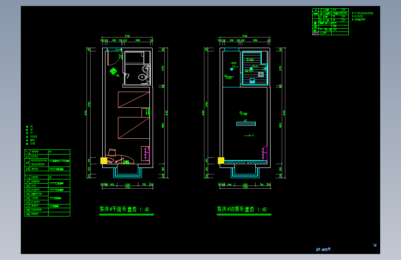Click the P-1 note beside the top-right legend
401x260 pixels.
[363, 13]
